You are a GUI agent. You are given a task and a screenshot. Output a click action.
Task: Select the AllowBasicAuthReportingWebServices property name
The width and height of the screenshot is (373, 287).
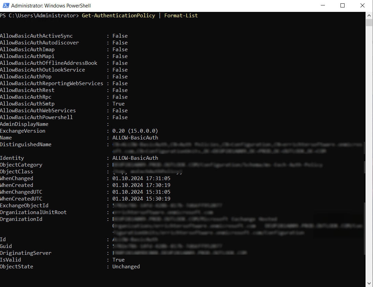[x=51, y=83]
